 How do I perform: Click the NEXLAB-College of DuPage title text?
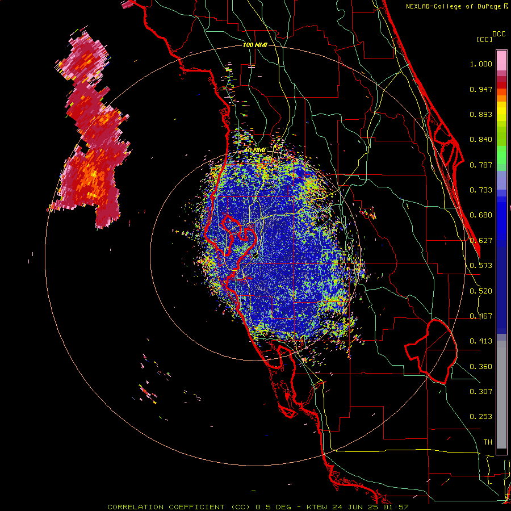[456, 6]
